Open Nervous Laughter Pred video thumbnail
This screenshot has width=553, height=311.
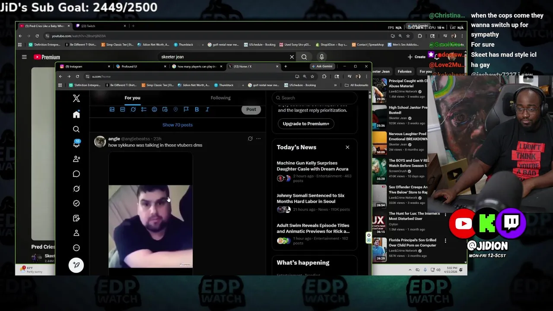pyautogui.click(x=379, y=143)
